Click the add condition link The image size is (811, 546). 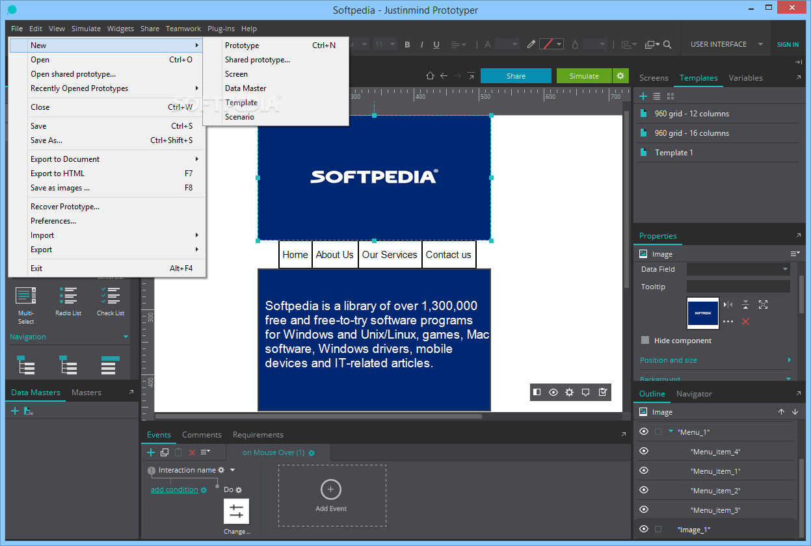174,489
